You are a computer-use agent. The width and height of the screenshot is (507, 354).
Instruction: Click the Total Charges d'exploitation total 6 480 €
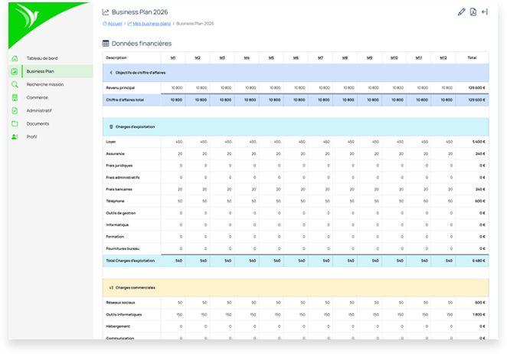coord(479,261)
